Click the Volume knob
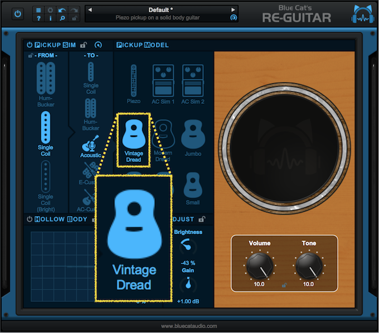The image size is (379, 333). coord(260,265)
